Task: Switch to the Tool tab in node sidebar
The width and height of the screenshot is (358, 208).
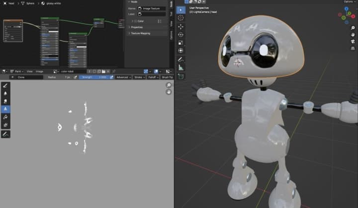Action: pos(172,15)
